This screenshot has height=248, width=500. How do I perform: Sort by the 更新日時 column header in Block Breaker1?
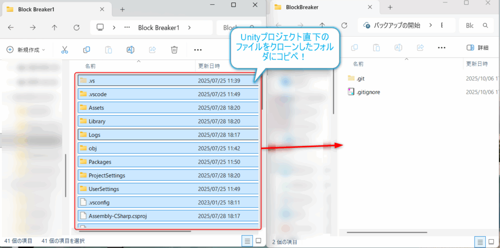(x=209, y=65)
